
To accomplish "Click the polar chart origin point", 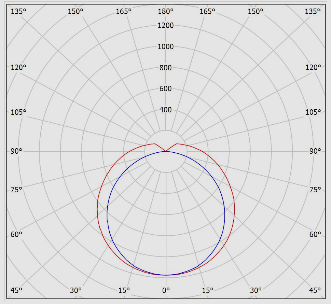I will [166, 151].
